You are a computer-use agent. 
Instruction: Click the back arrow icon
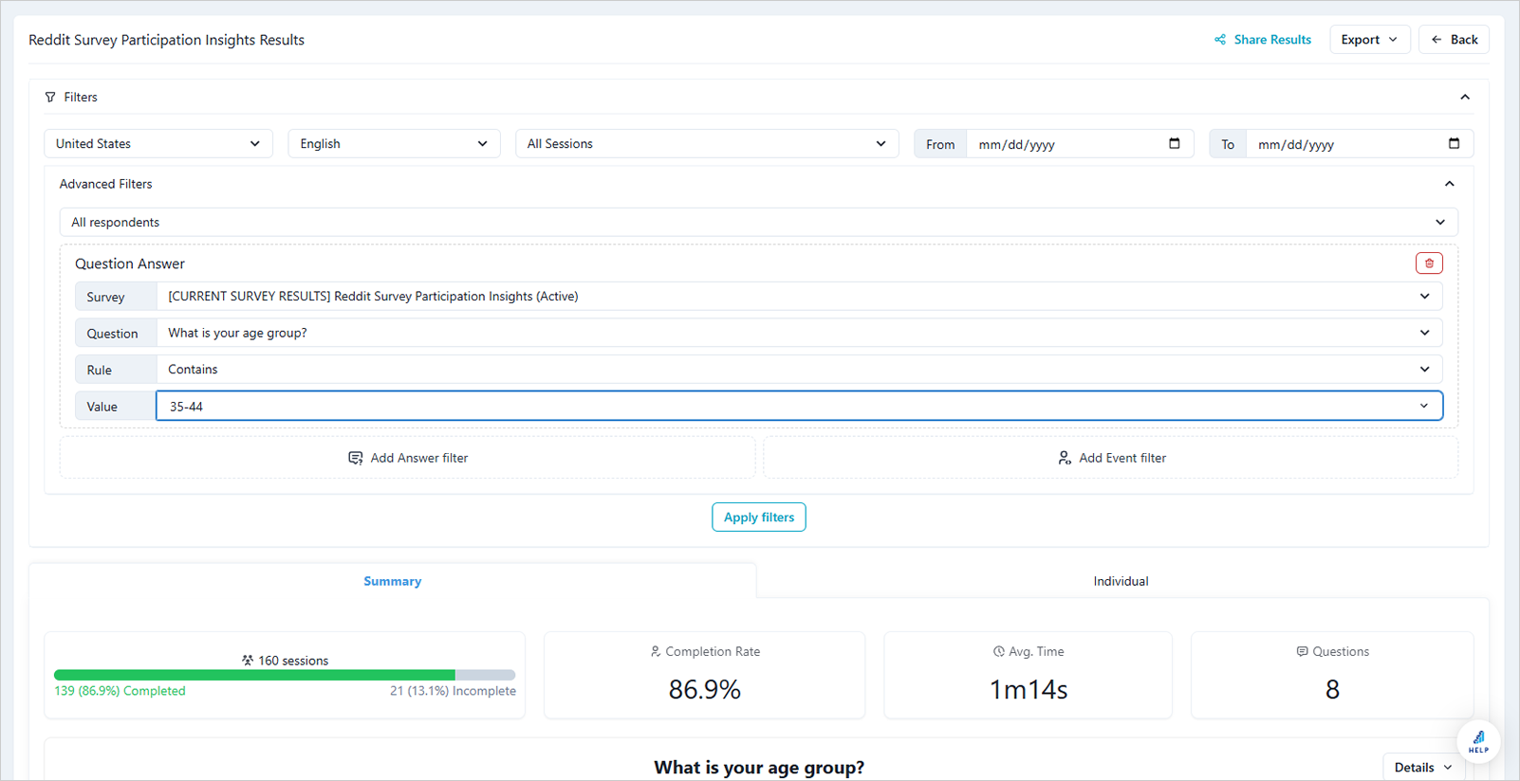[1437, 40]
